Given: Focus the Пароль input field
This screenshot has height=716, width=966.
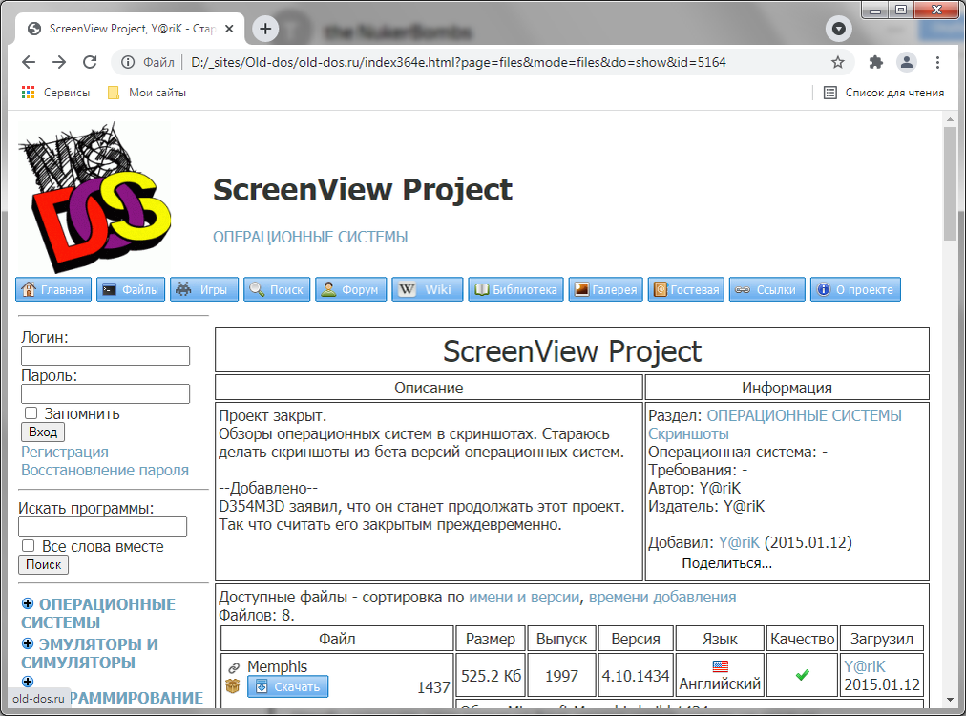Looking at the screenshot, I should coord(105,393).
